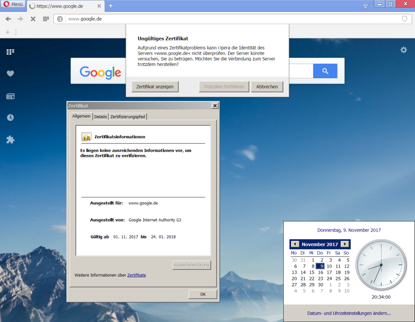Click Trotzdem fortfahren button
The image size is (415, 322).
[x=224, y=87]
